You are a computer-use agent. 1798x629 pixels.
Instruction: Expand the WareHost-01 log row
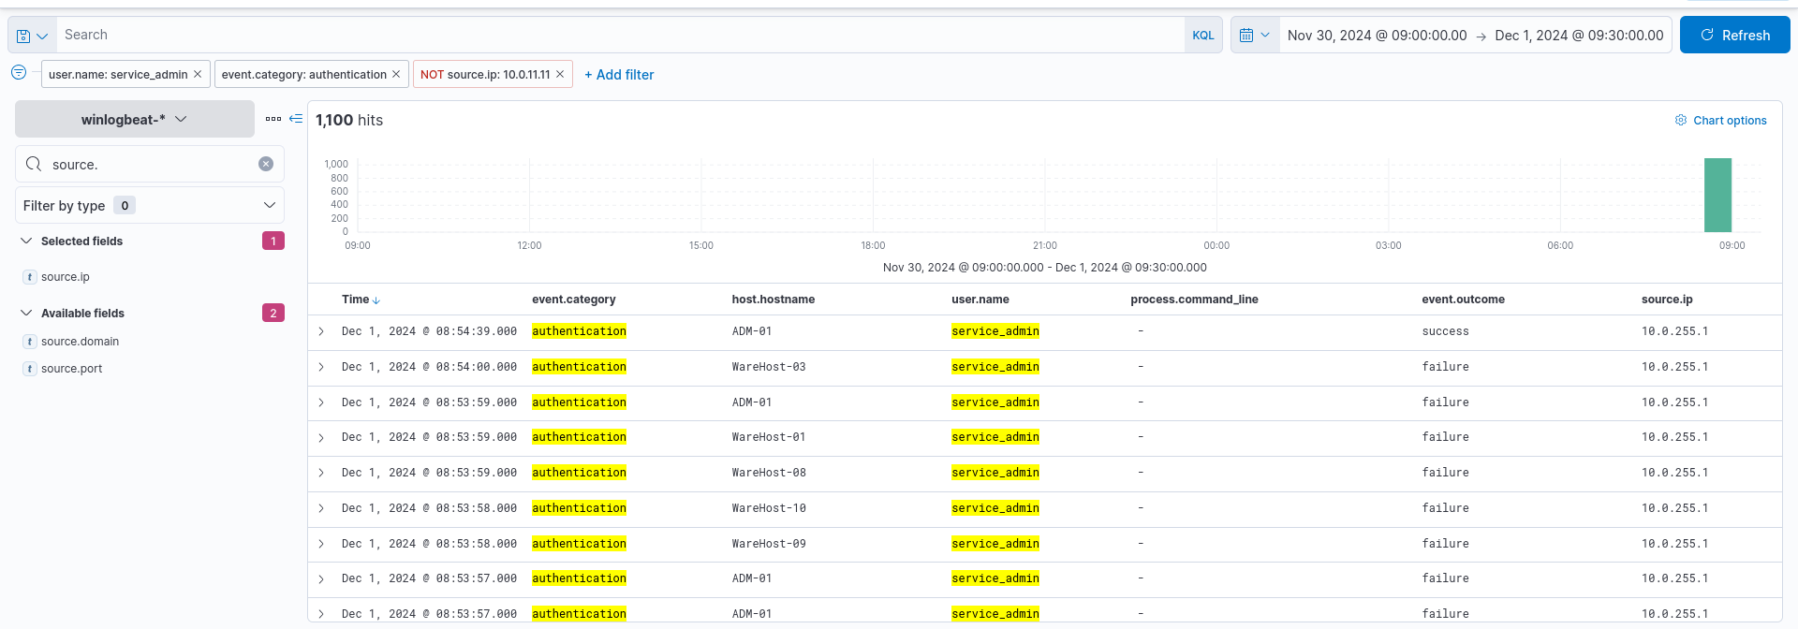[x=321, y=438]
